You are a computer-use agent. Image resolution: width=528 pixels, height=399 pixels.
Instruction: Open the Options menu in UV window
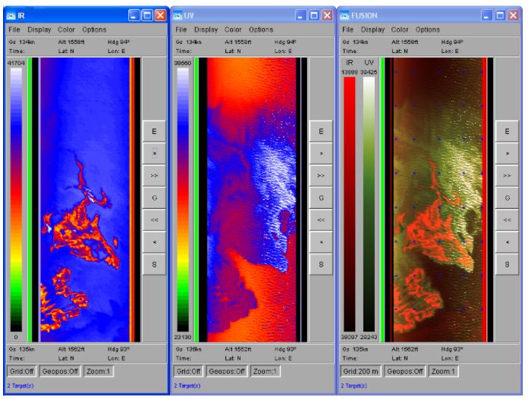[x=261, y=30]
